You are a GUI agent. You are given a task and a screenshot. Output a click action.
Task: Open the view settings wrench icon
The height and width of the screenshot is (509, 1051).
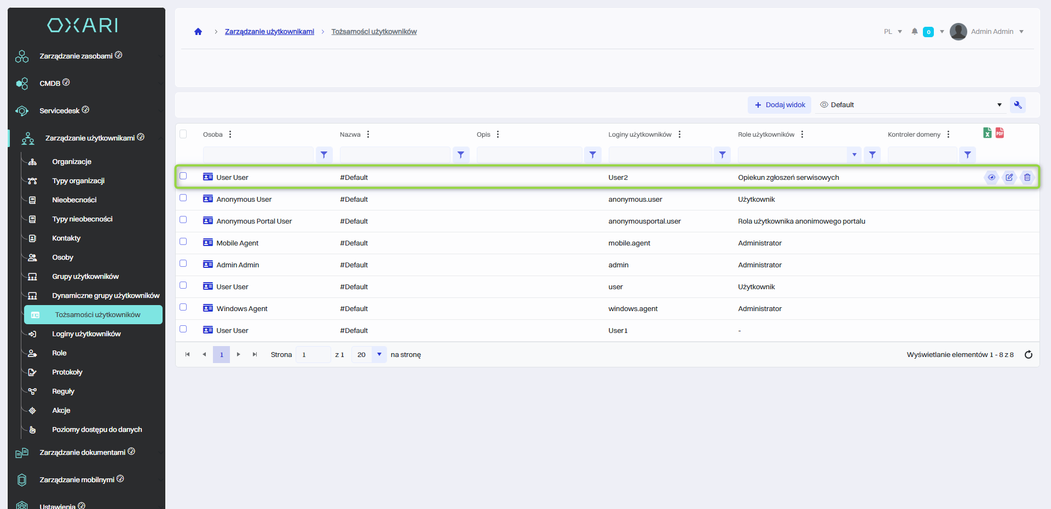pyautogui.click(x=1018, y=105)
